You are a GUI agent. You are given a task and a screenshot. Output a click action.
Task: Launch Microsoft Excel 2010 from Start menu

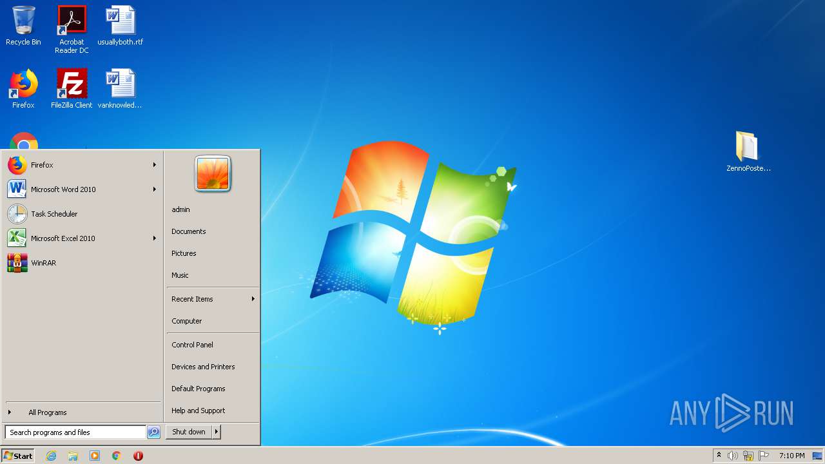point(82,238)
